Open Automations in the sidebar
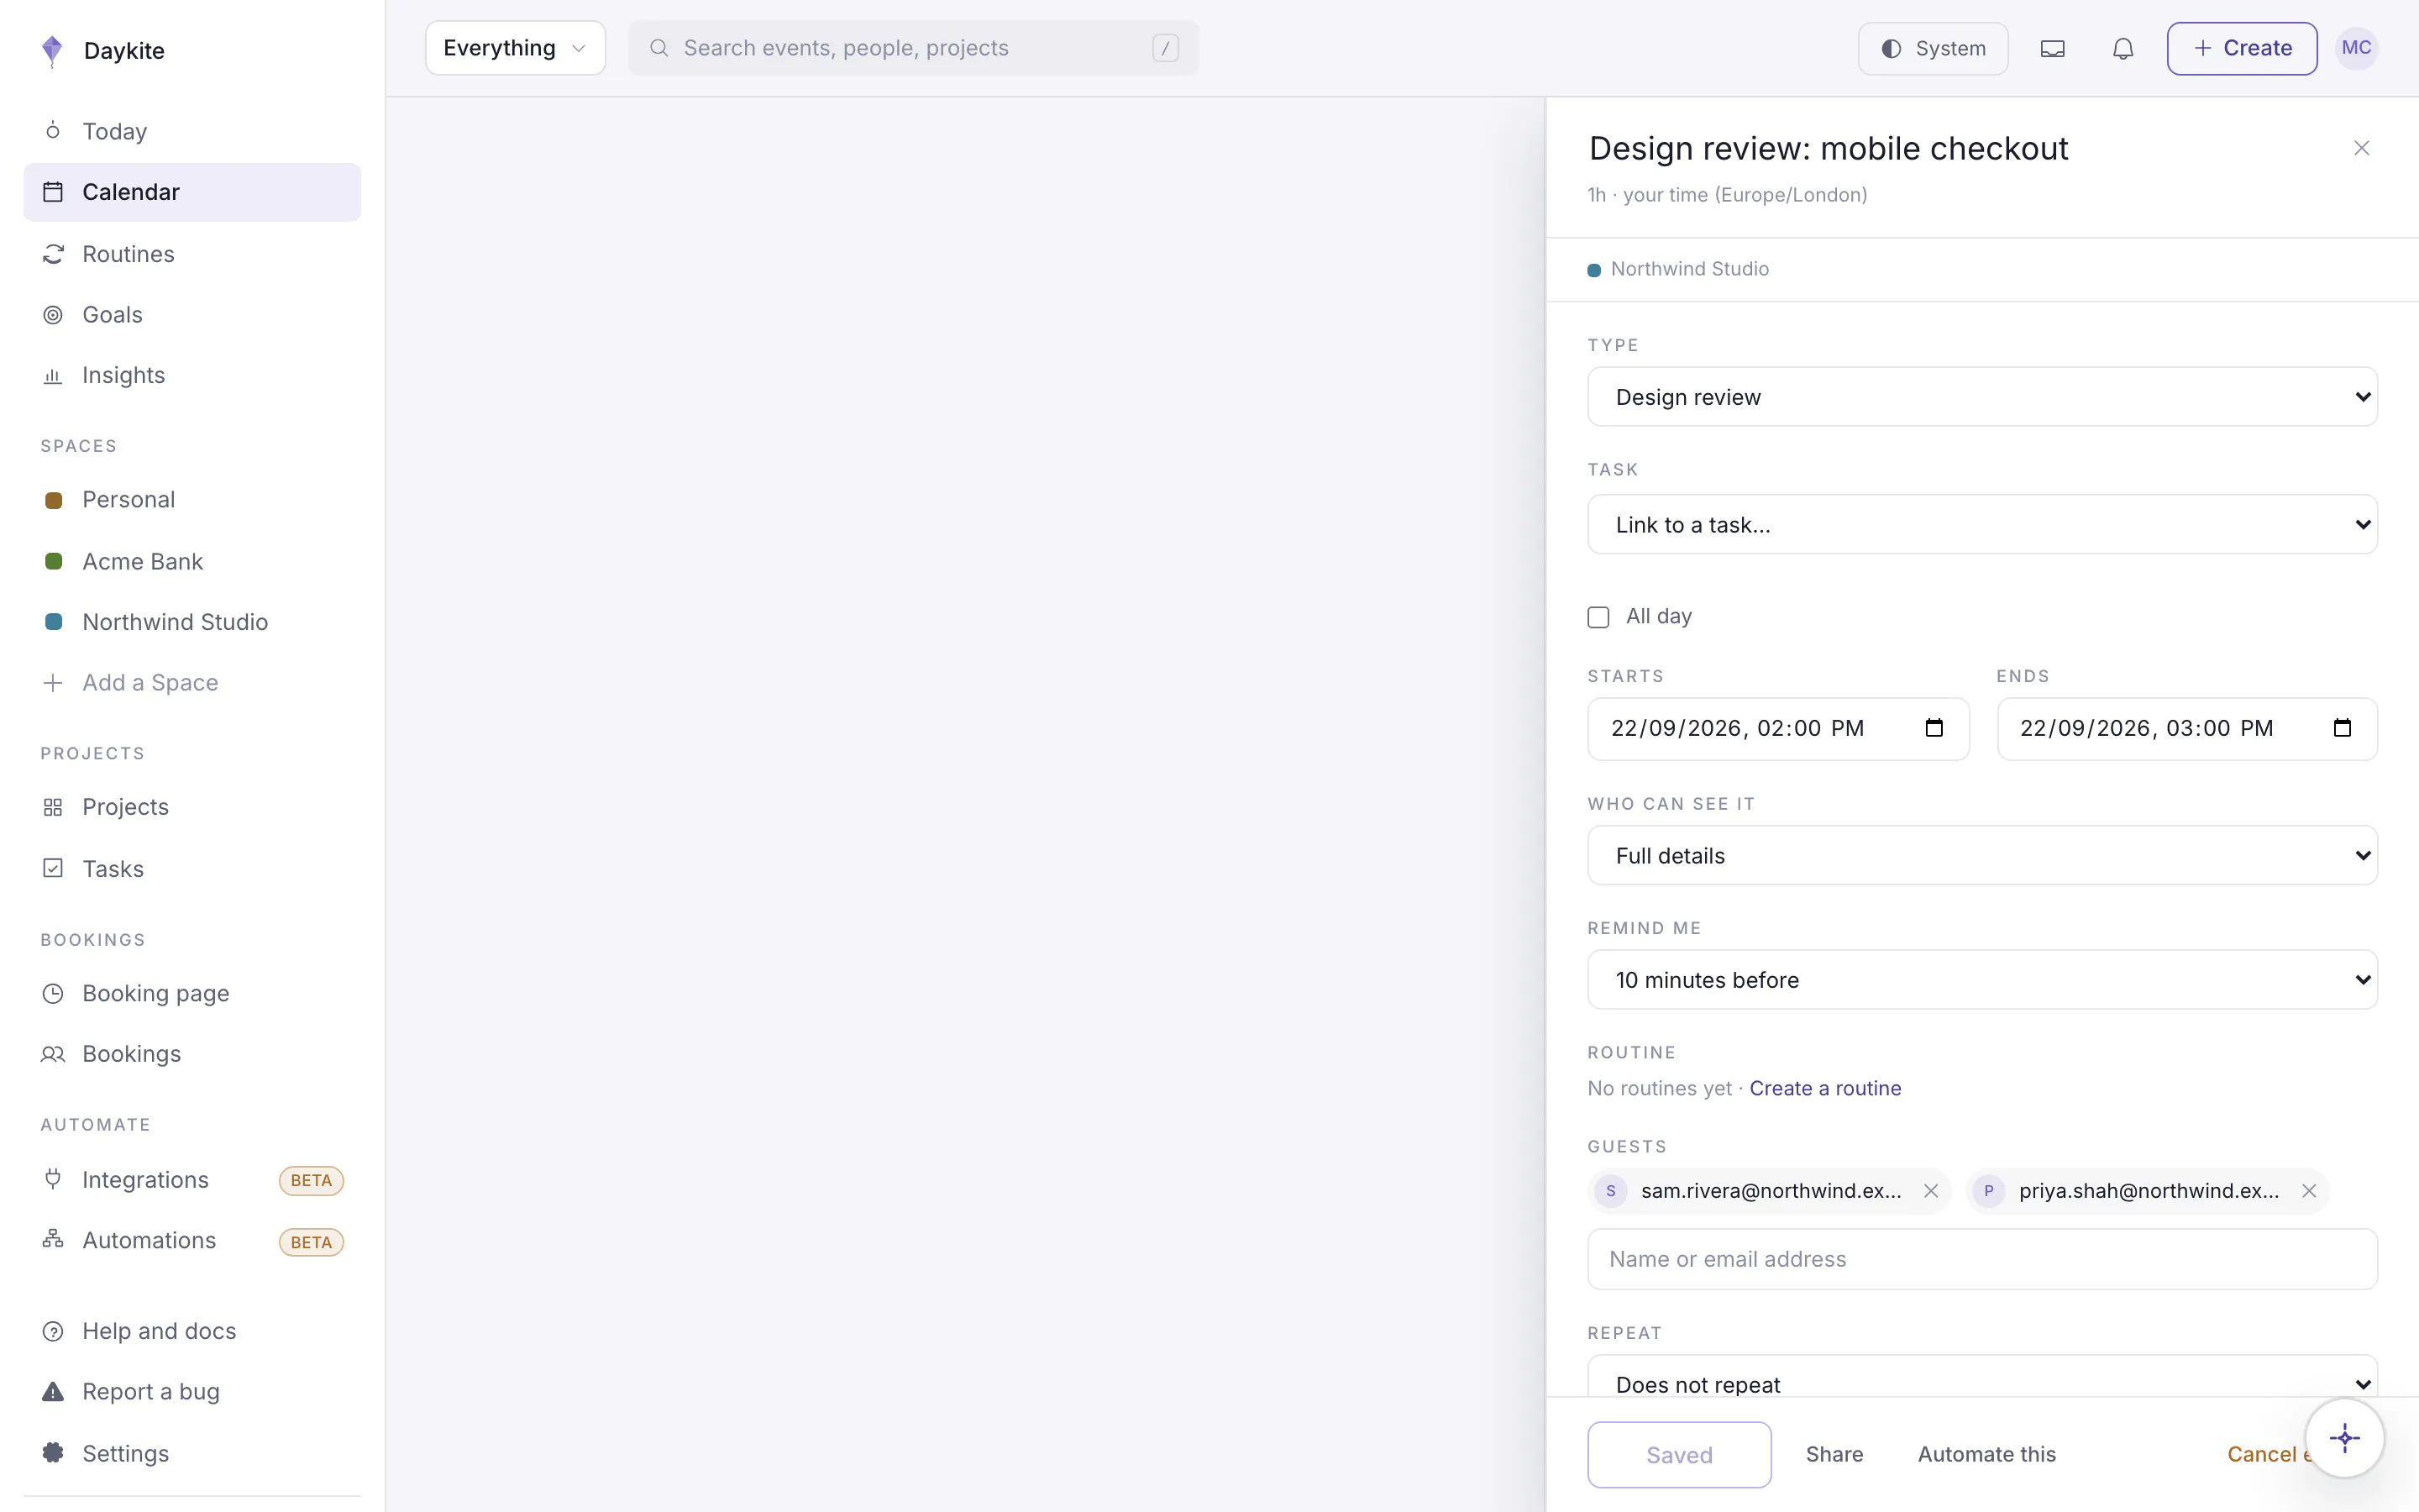The image size is (2419, 1512). pos(192,1240)
